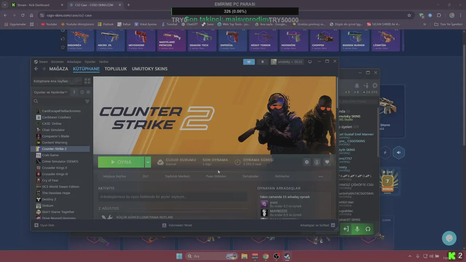Viewport: 466px width, 262px height.
Task: Open Steam notifications bell
Action: [x=262, y=62]
